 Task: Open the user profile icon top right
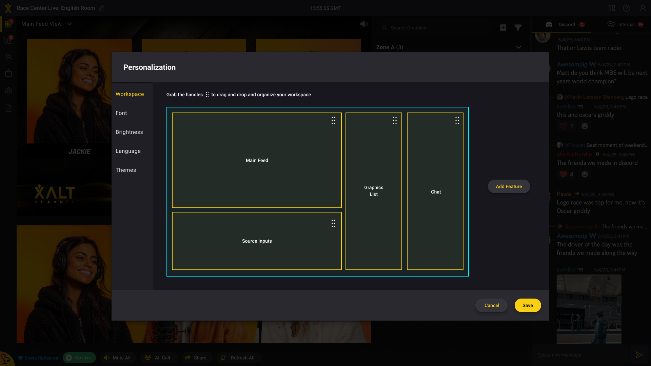click(643, 8)
